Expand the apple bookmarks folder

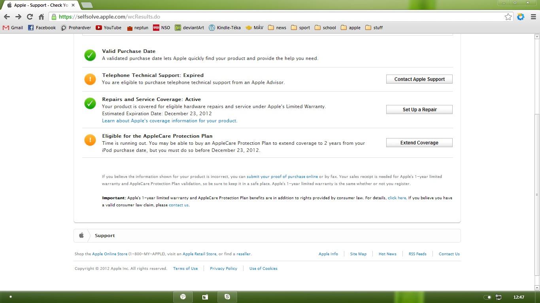pyautogui.click(x=351, y=28)
